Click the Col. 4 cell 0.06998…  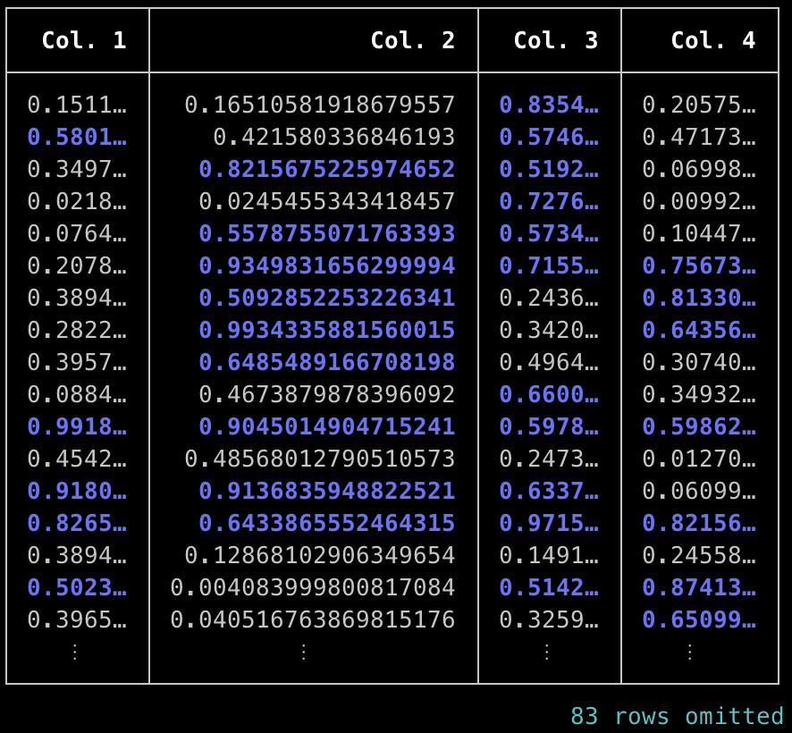(699, 169)
